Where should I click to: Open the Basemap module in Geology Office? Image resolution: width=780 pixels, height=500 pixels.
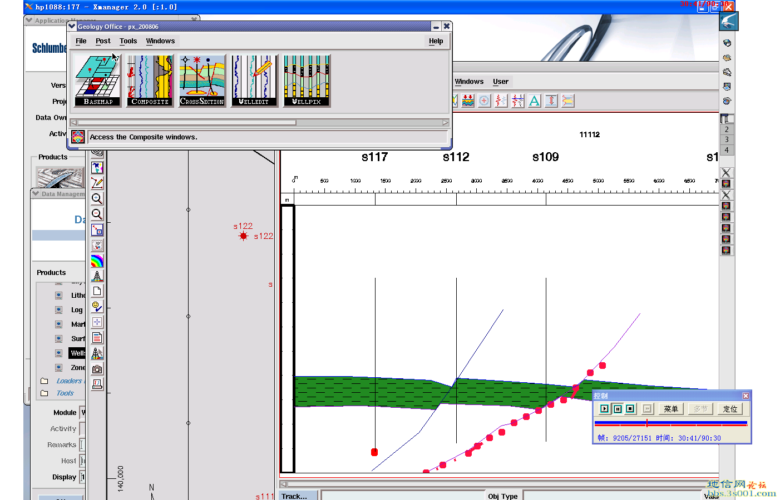[x=98, y=81]
